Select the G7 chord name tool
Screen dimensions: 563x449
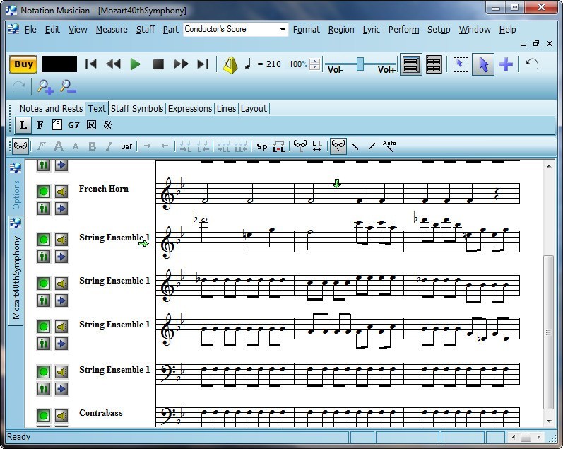coord(73,125)
